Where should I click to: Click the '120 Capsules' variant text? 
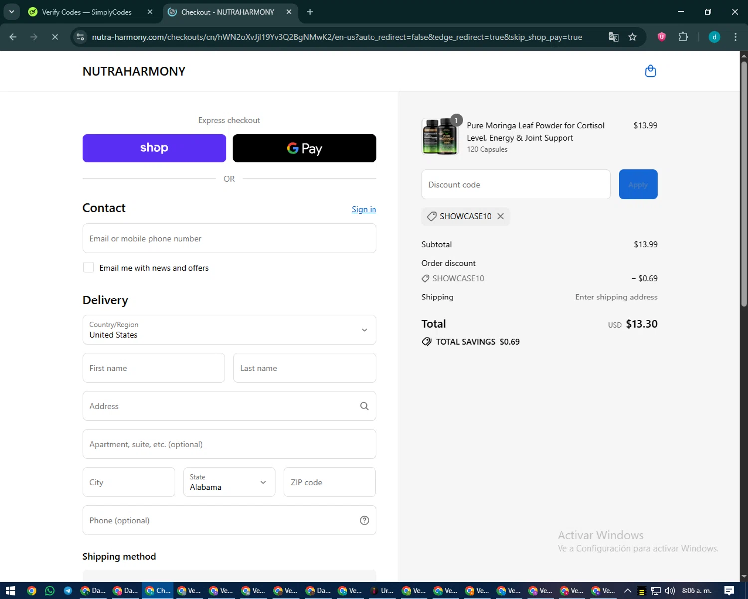click(x=487, y=149)
